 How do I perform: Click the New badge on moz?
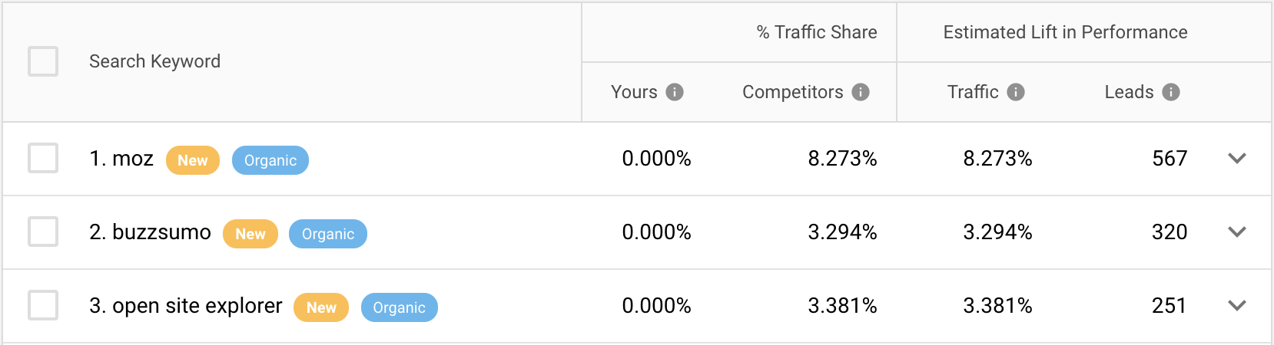(193, 160)
